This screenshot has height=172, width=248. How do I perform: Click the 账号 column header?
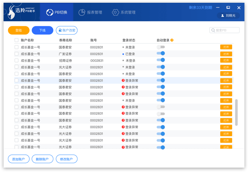tap(93, 40)
